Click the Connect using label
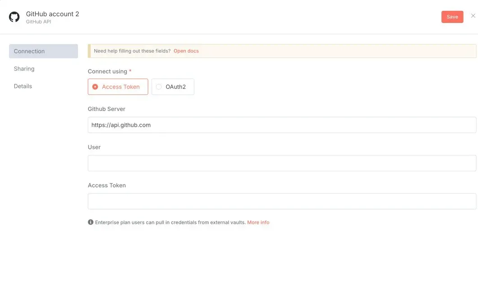The image size is (478, 295). 107,71
